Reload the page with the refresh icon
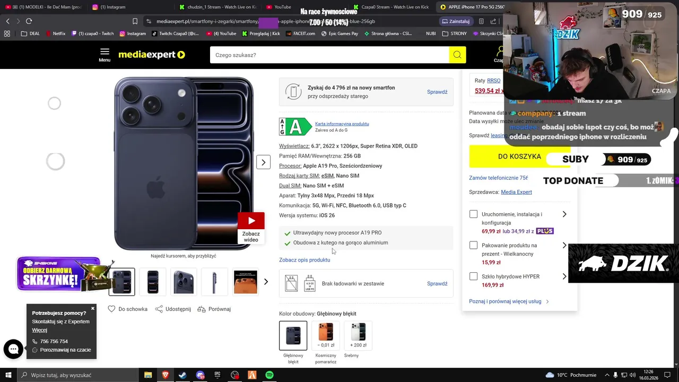The height and width of the screenshot is (382, 679). tap(29, 21)
